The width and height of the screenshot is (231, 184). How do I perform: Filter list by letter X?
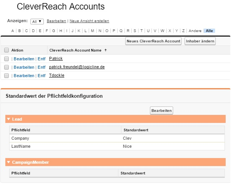(x=170, y=31)
